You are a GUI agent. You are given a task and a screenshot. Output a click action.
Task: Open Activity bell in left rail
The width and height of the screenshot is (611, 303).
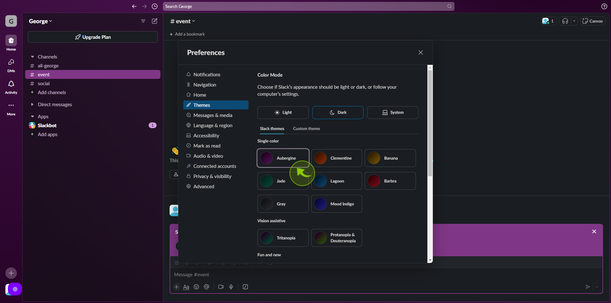click(x=11, y=87)
